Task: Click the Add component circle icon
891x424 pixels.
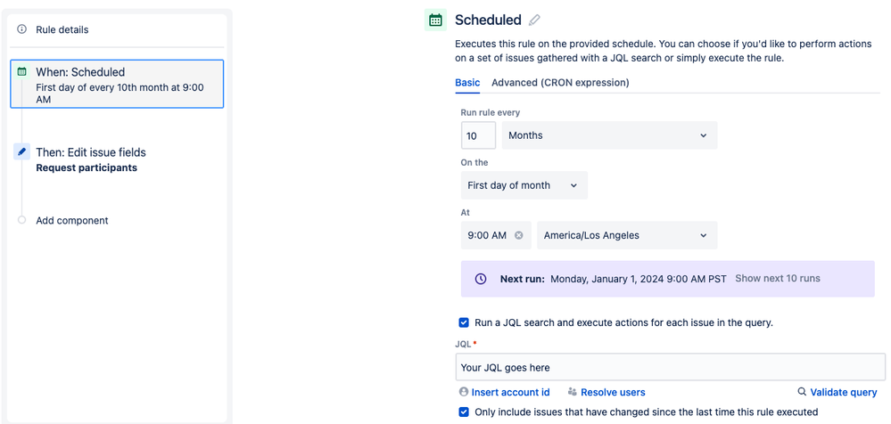Action: 21,220
